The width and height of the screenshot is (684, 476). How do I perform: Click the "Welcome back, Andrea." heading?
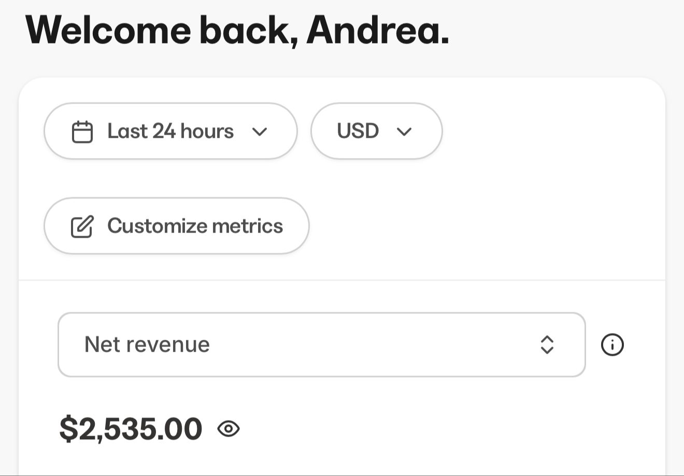[x=237, y=30]
